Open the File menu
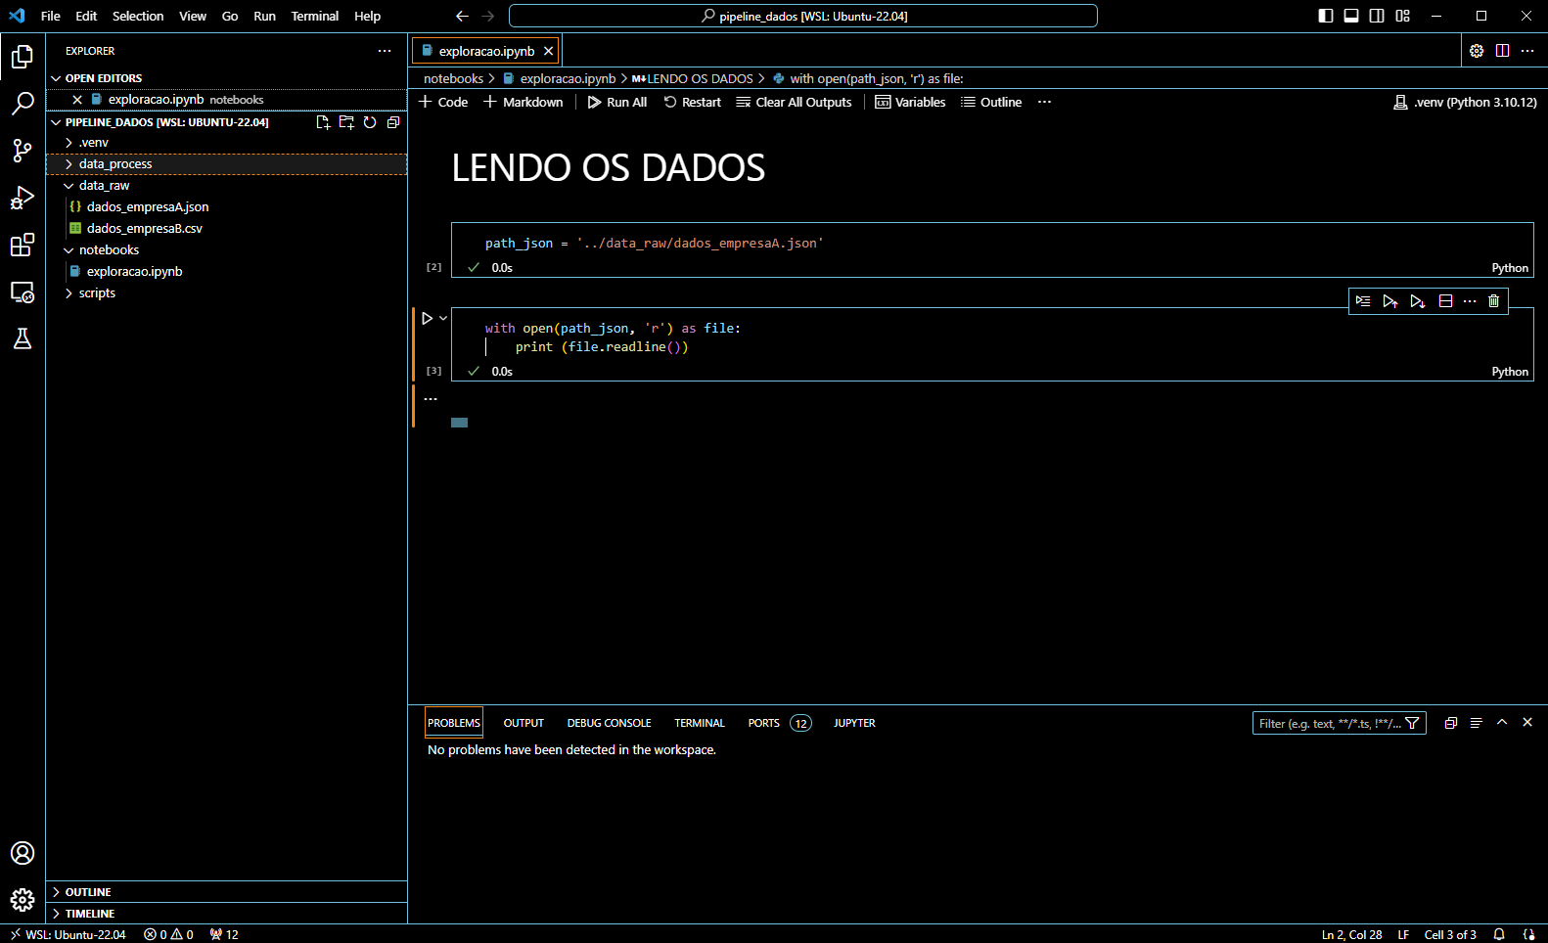 coord(51,16)
